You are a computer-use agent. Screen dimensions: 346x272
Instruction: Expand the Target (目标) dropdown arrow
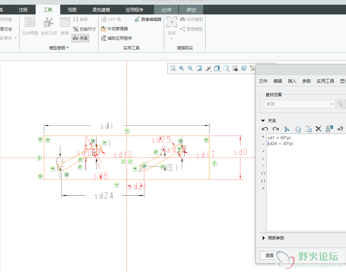click(x=172, y=39)
